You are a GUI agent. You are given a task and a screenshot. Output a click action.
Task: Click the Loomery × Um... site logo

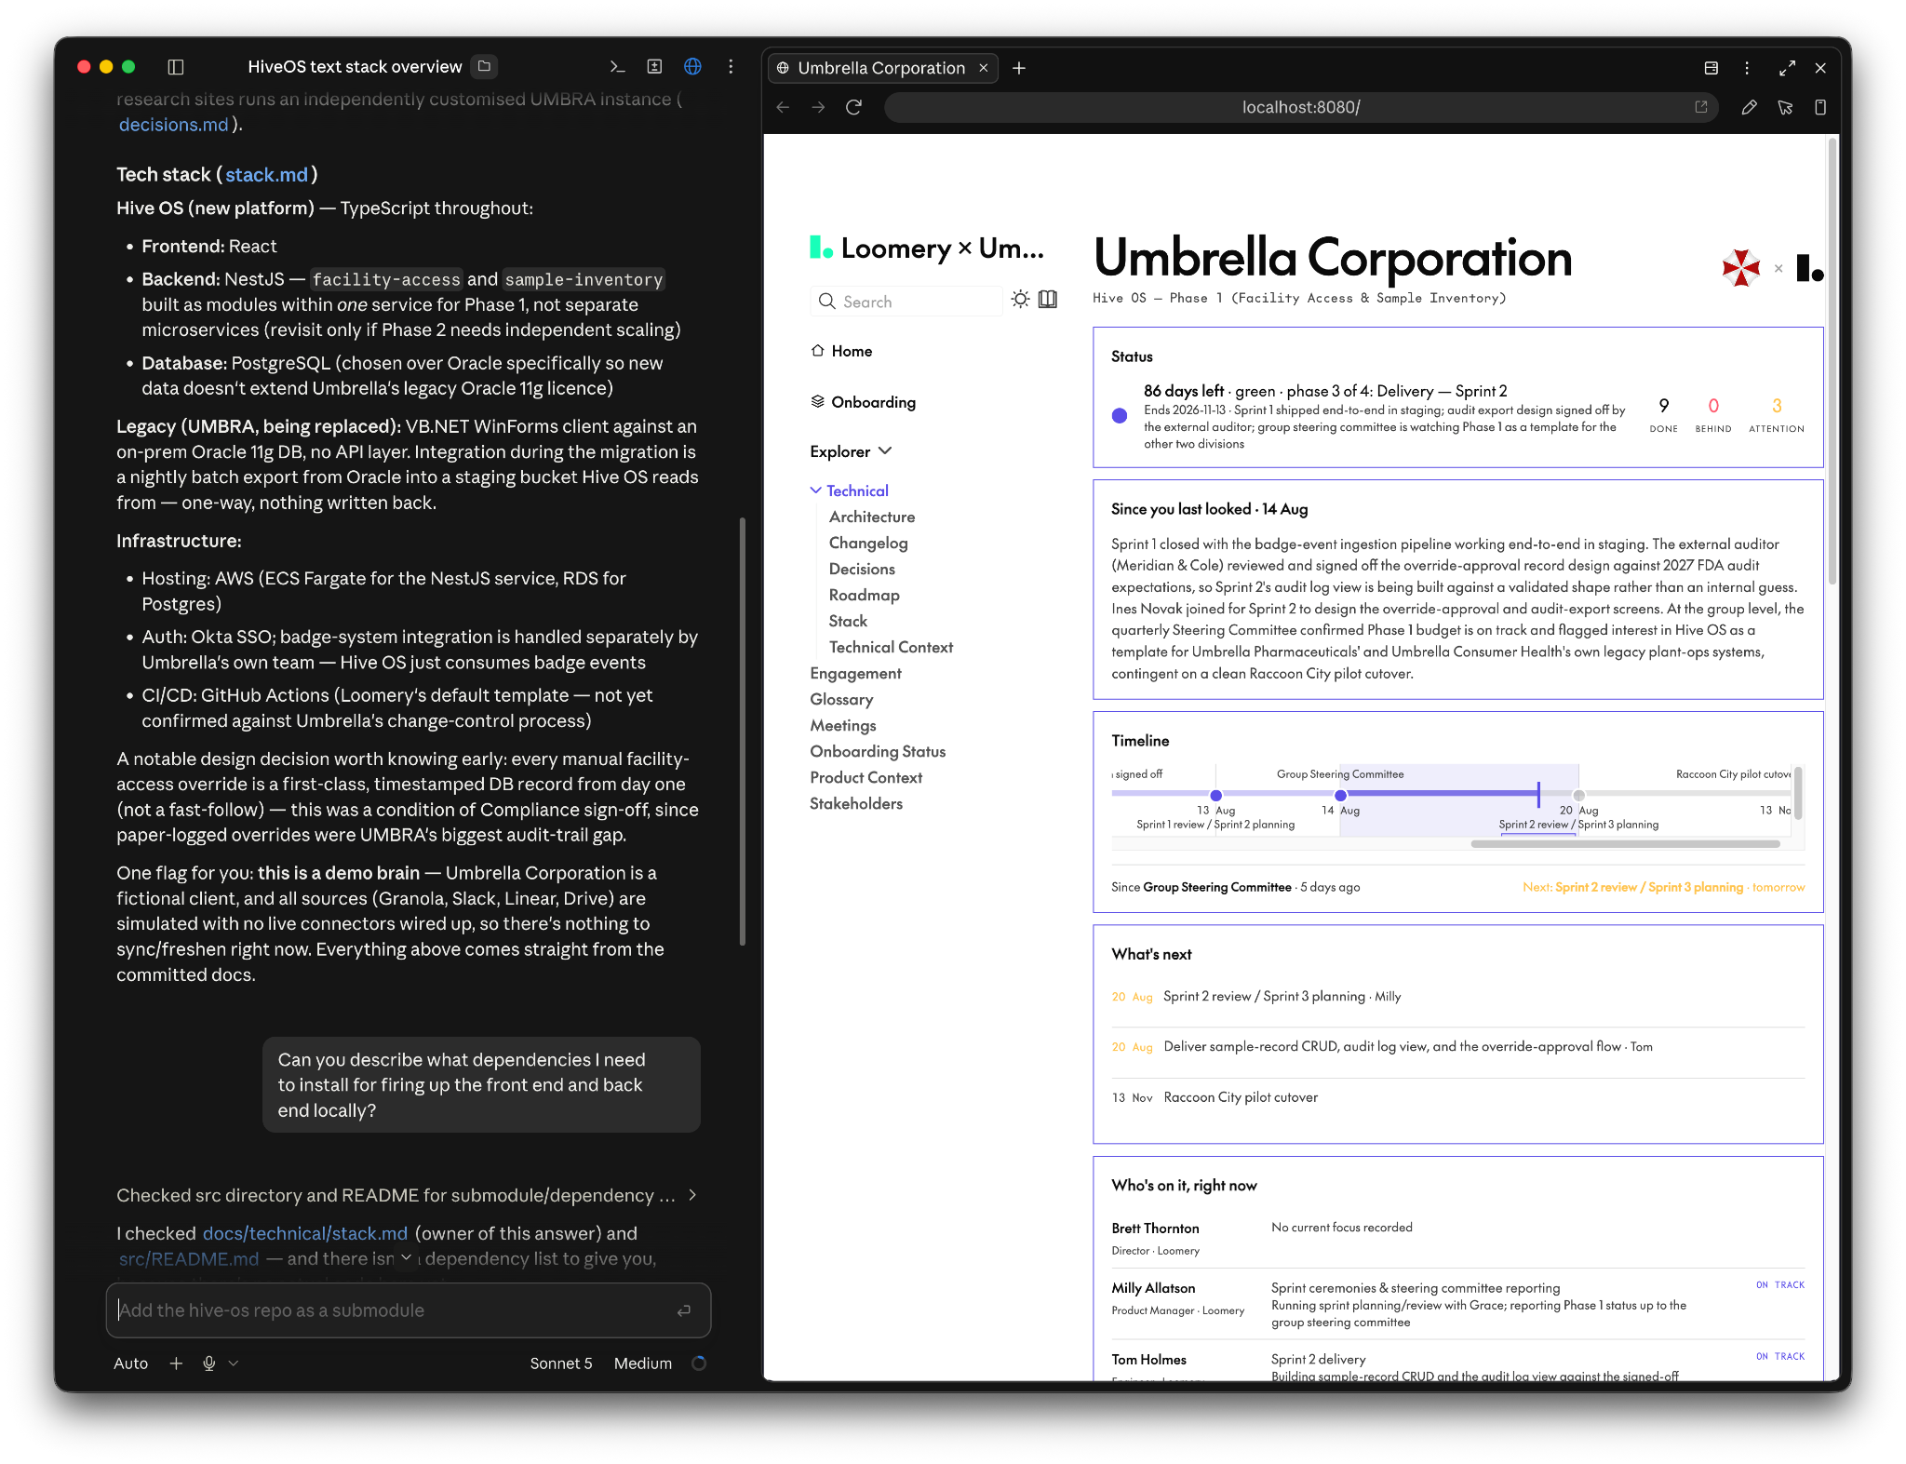tap(927, 248)
